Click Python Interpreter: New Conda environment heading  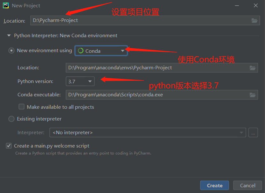(66, 36)
